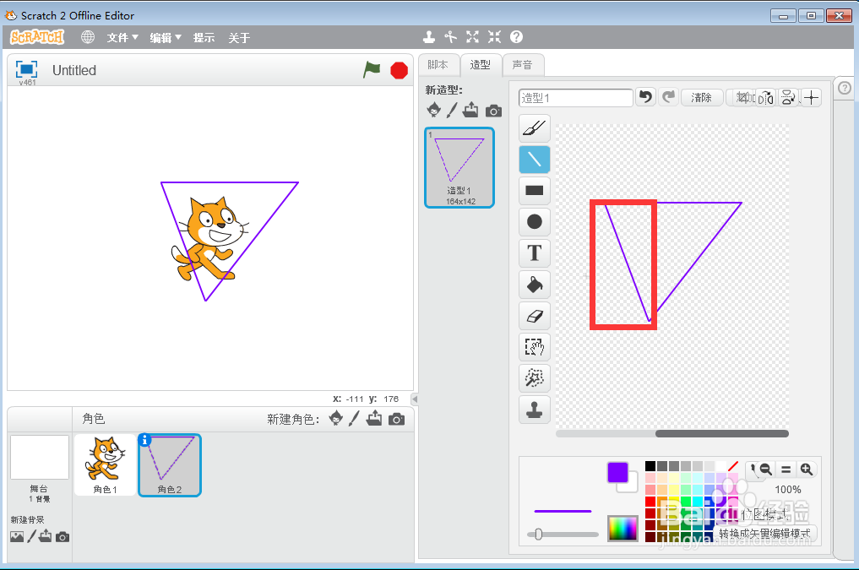Viewport: 859px width, 570px height.
Task: Switch stage to full screen mode
Action: click(x=26, y=69)
